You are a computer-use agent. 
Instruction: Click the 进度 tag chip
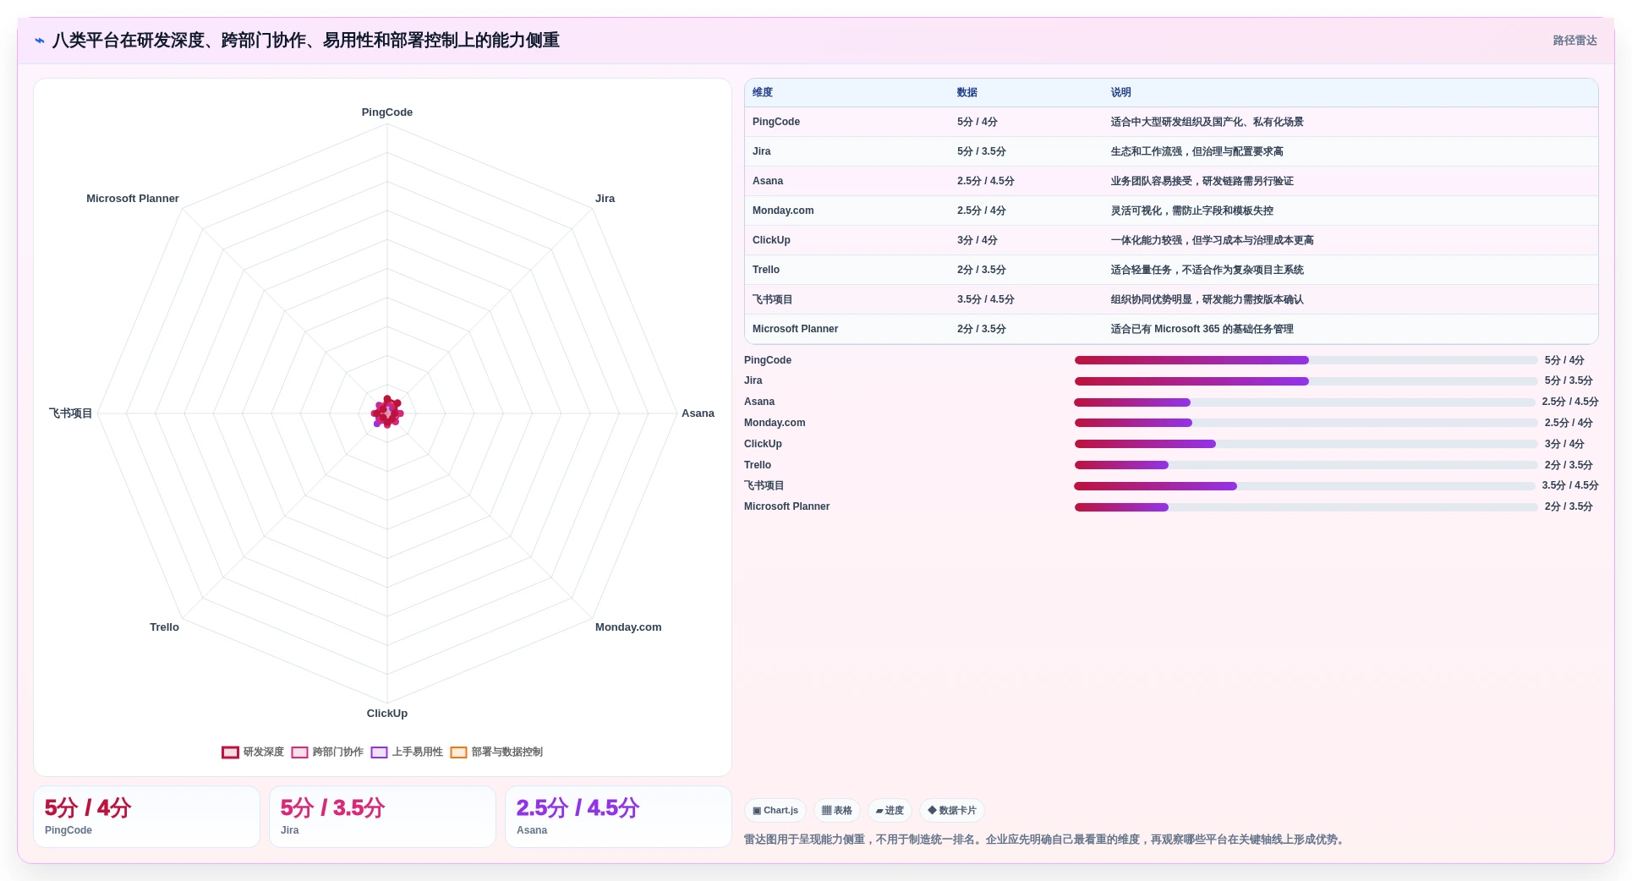890,811
